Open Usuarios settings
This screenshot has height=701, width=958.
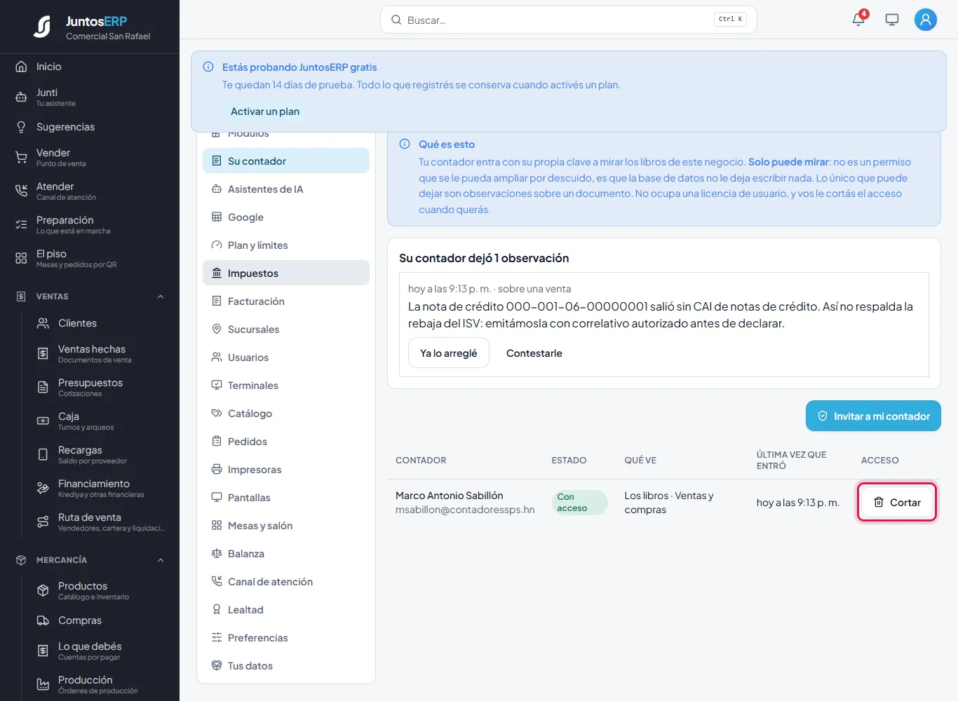point(286,358)
